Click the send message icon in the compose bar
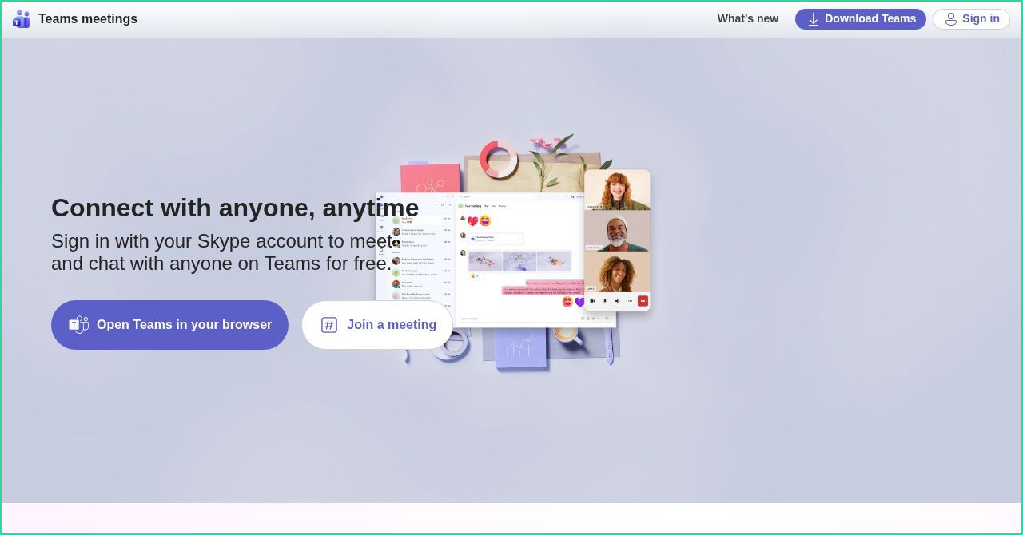 click(x=607, y=318)
